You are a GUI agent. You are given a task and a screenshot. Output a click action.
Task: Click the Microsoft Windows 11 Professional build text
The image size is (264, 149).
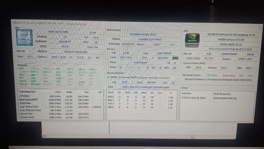(x=218, y=79)
